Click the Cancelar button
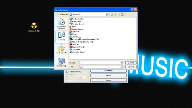This screenshot has height=108, width=192. coord(131,67)
